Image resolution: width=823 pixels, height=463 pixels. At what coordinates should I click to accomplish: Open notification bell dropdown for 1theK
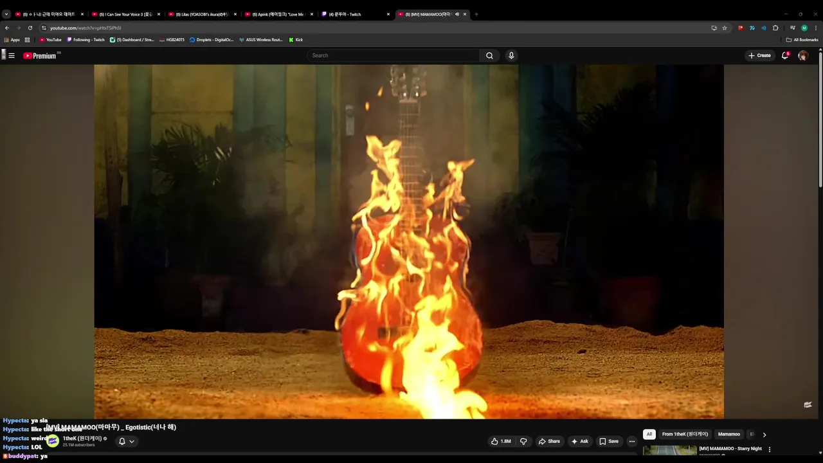coord(126,441)
